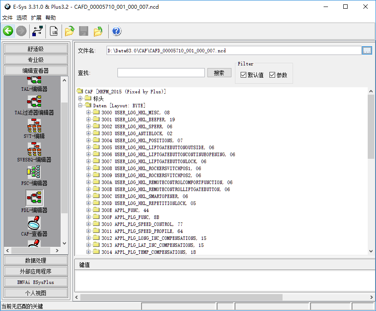Click the floppy disk save icon

[x=84, y=31]
